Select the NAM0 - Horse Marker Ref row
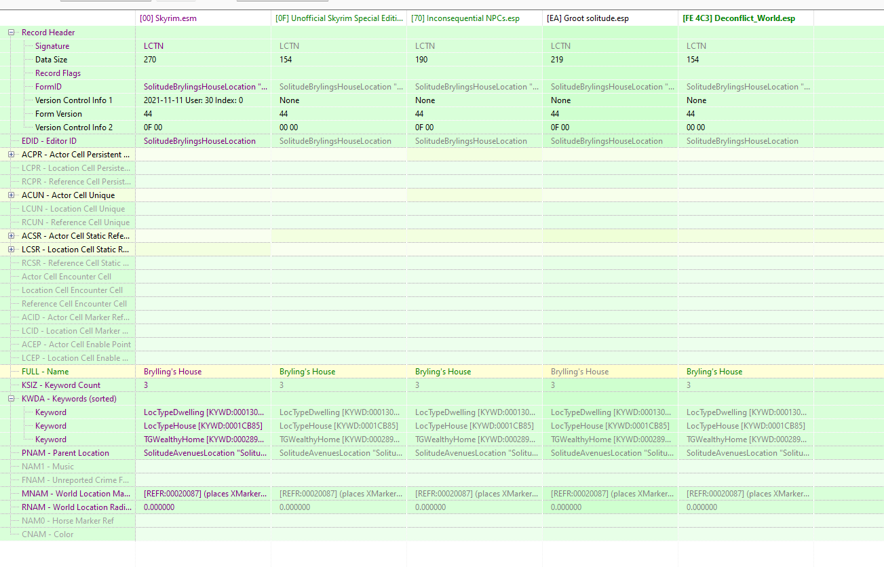884x567 pixels. (x=68, y=521)
